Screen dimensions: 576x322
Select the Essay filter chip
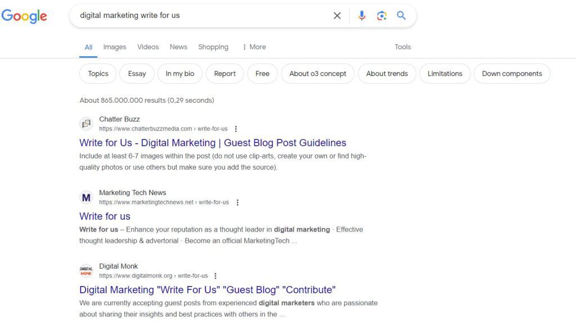tap(137, 74)
